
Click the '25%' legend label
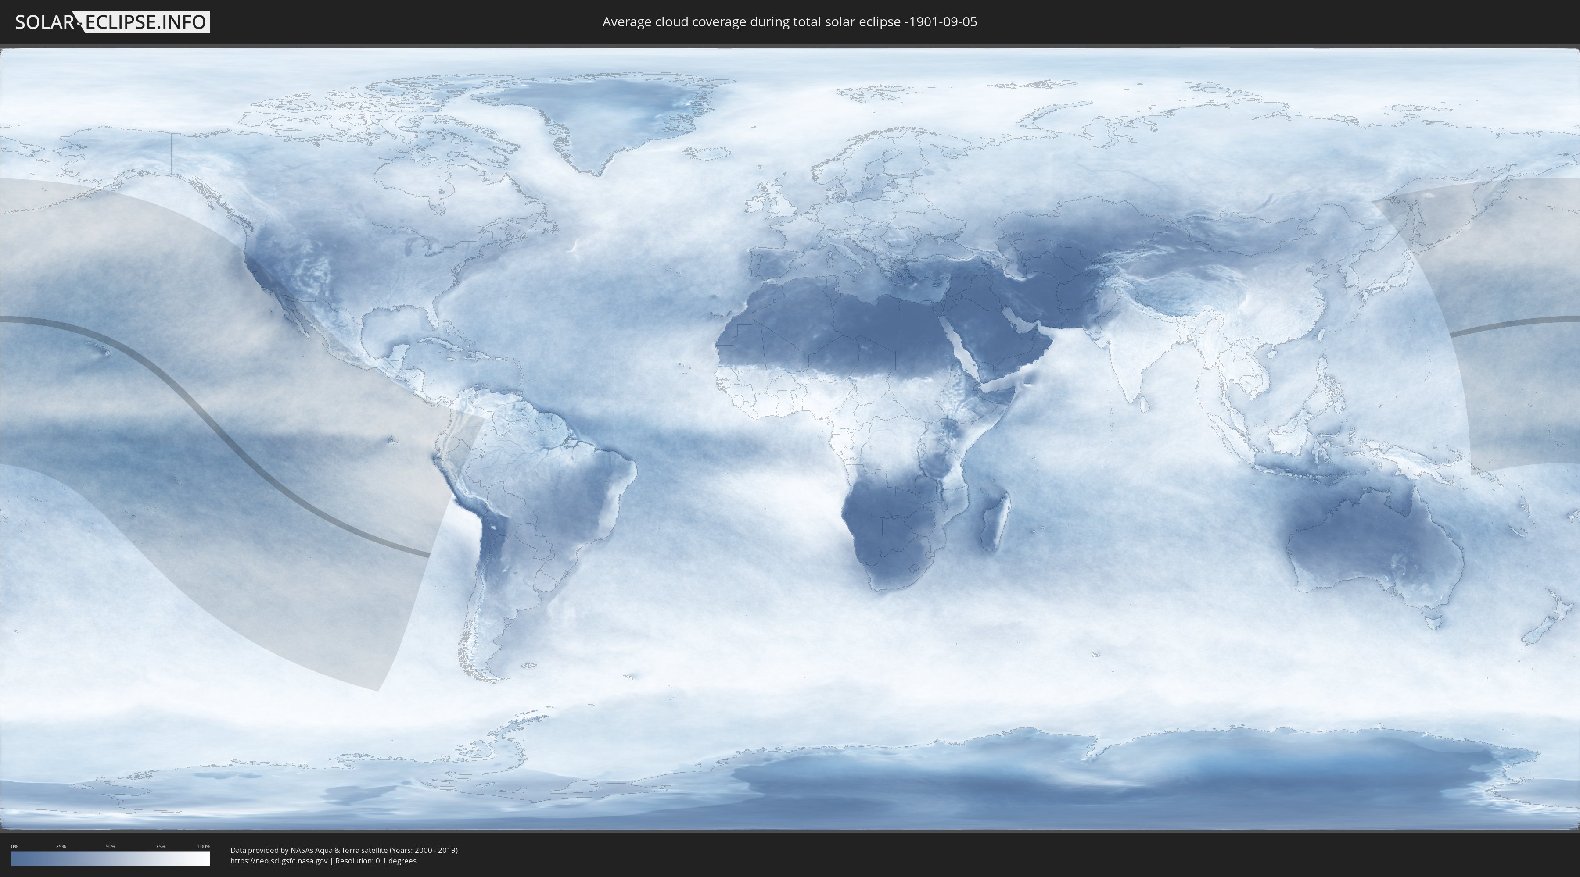pos(61,846)
